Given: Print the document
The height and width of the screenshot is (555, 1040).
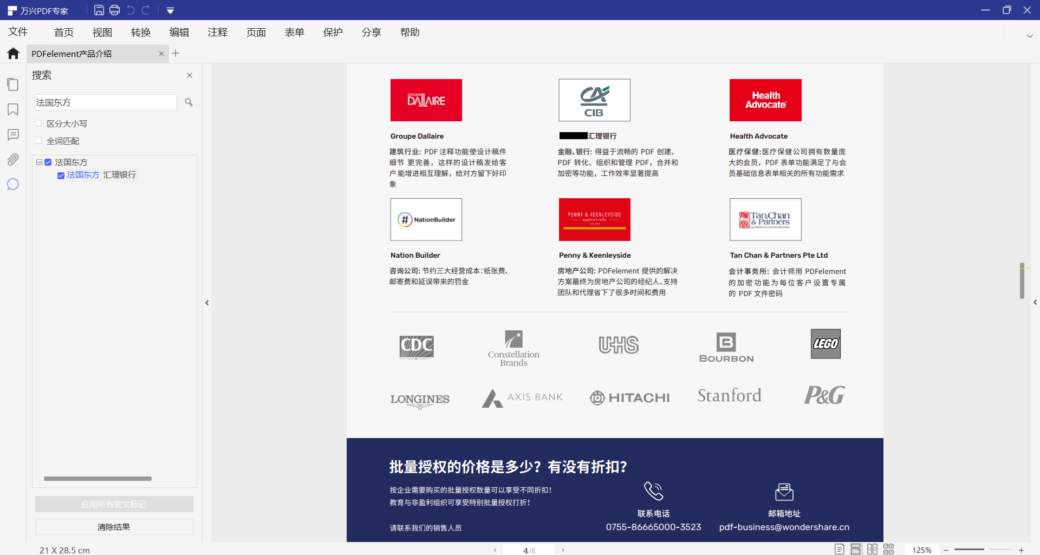Looking at the screenshot, I should (114, 10).
